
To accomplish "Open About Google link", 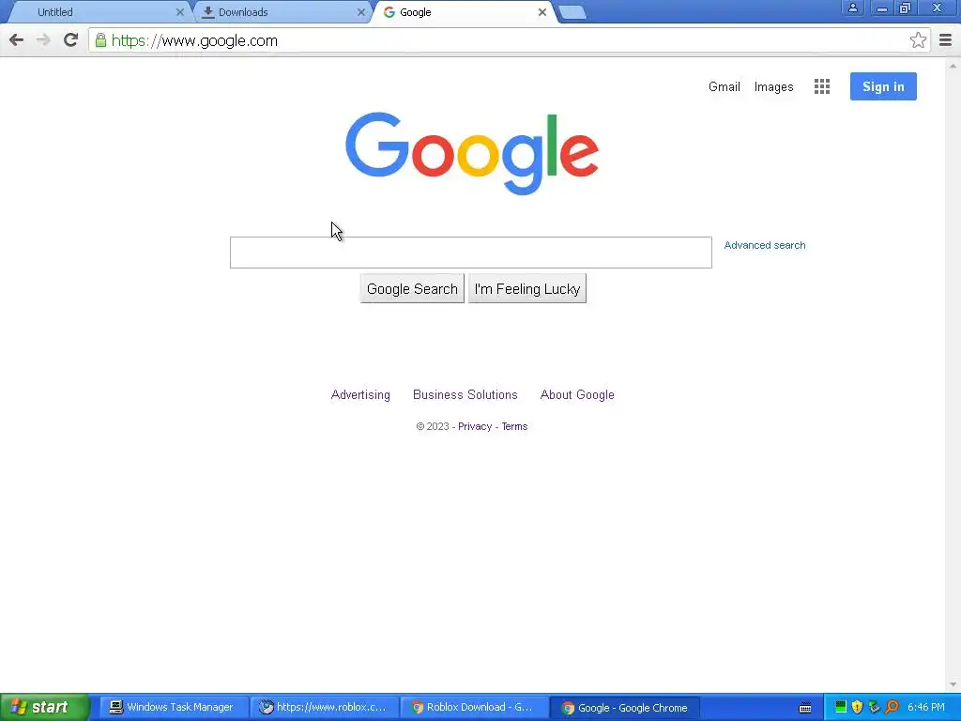I will point(577,395).
